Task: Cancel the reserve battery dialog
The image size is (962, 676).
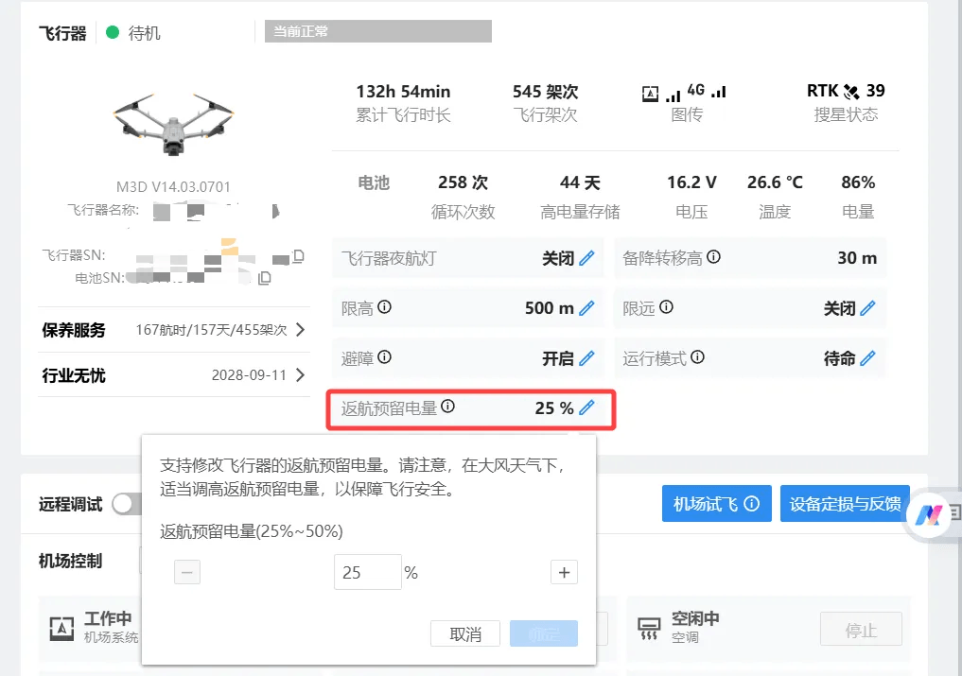Action: click(x=465, y=633)
